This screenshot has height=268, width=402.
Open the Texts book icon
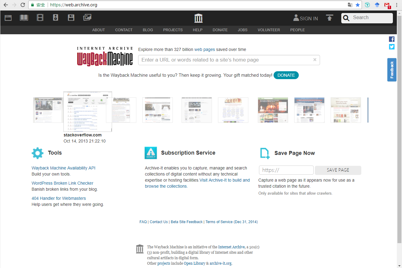coord(24,18)
